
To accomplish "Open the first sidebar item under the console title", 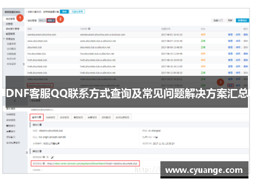I will (11, 19).
